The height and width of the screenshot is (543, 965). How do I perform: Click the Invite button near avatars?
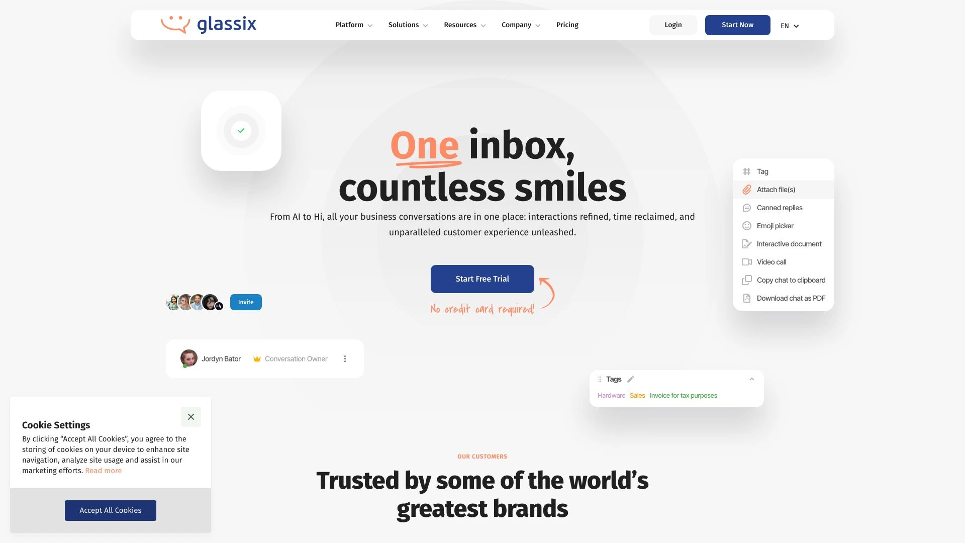246,302
